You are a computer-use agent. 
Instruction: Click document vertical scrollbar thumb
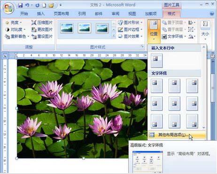click(x=213, y=88)
